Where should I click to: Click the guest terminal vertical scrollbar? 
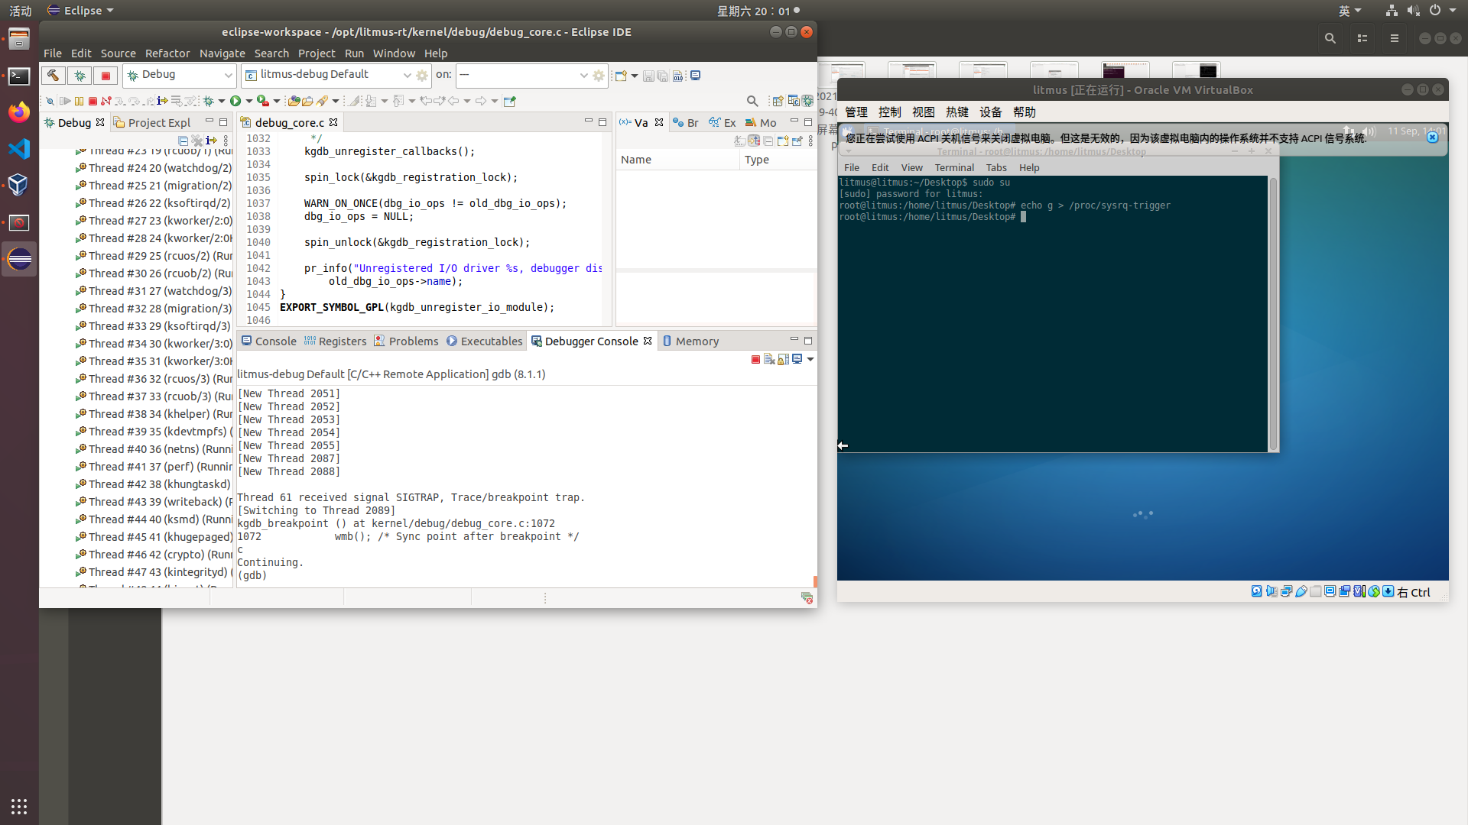click(x=1273, y=313)
